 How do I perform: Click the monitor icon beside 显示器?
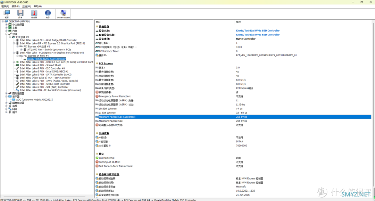click(10, 96)
